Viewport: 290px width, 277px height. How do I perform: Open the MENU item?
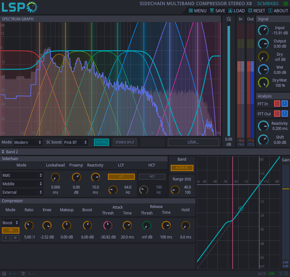pyautogui.click(x=198, y=11)
